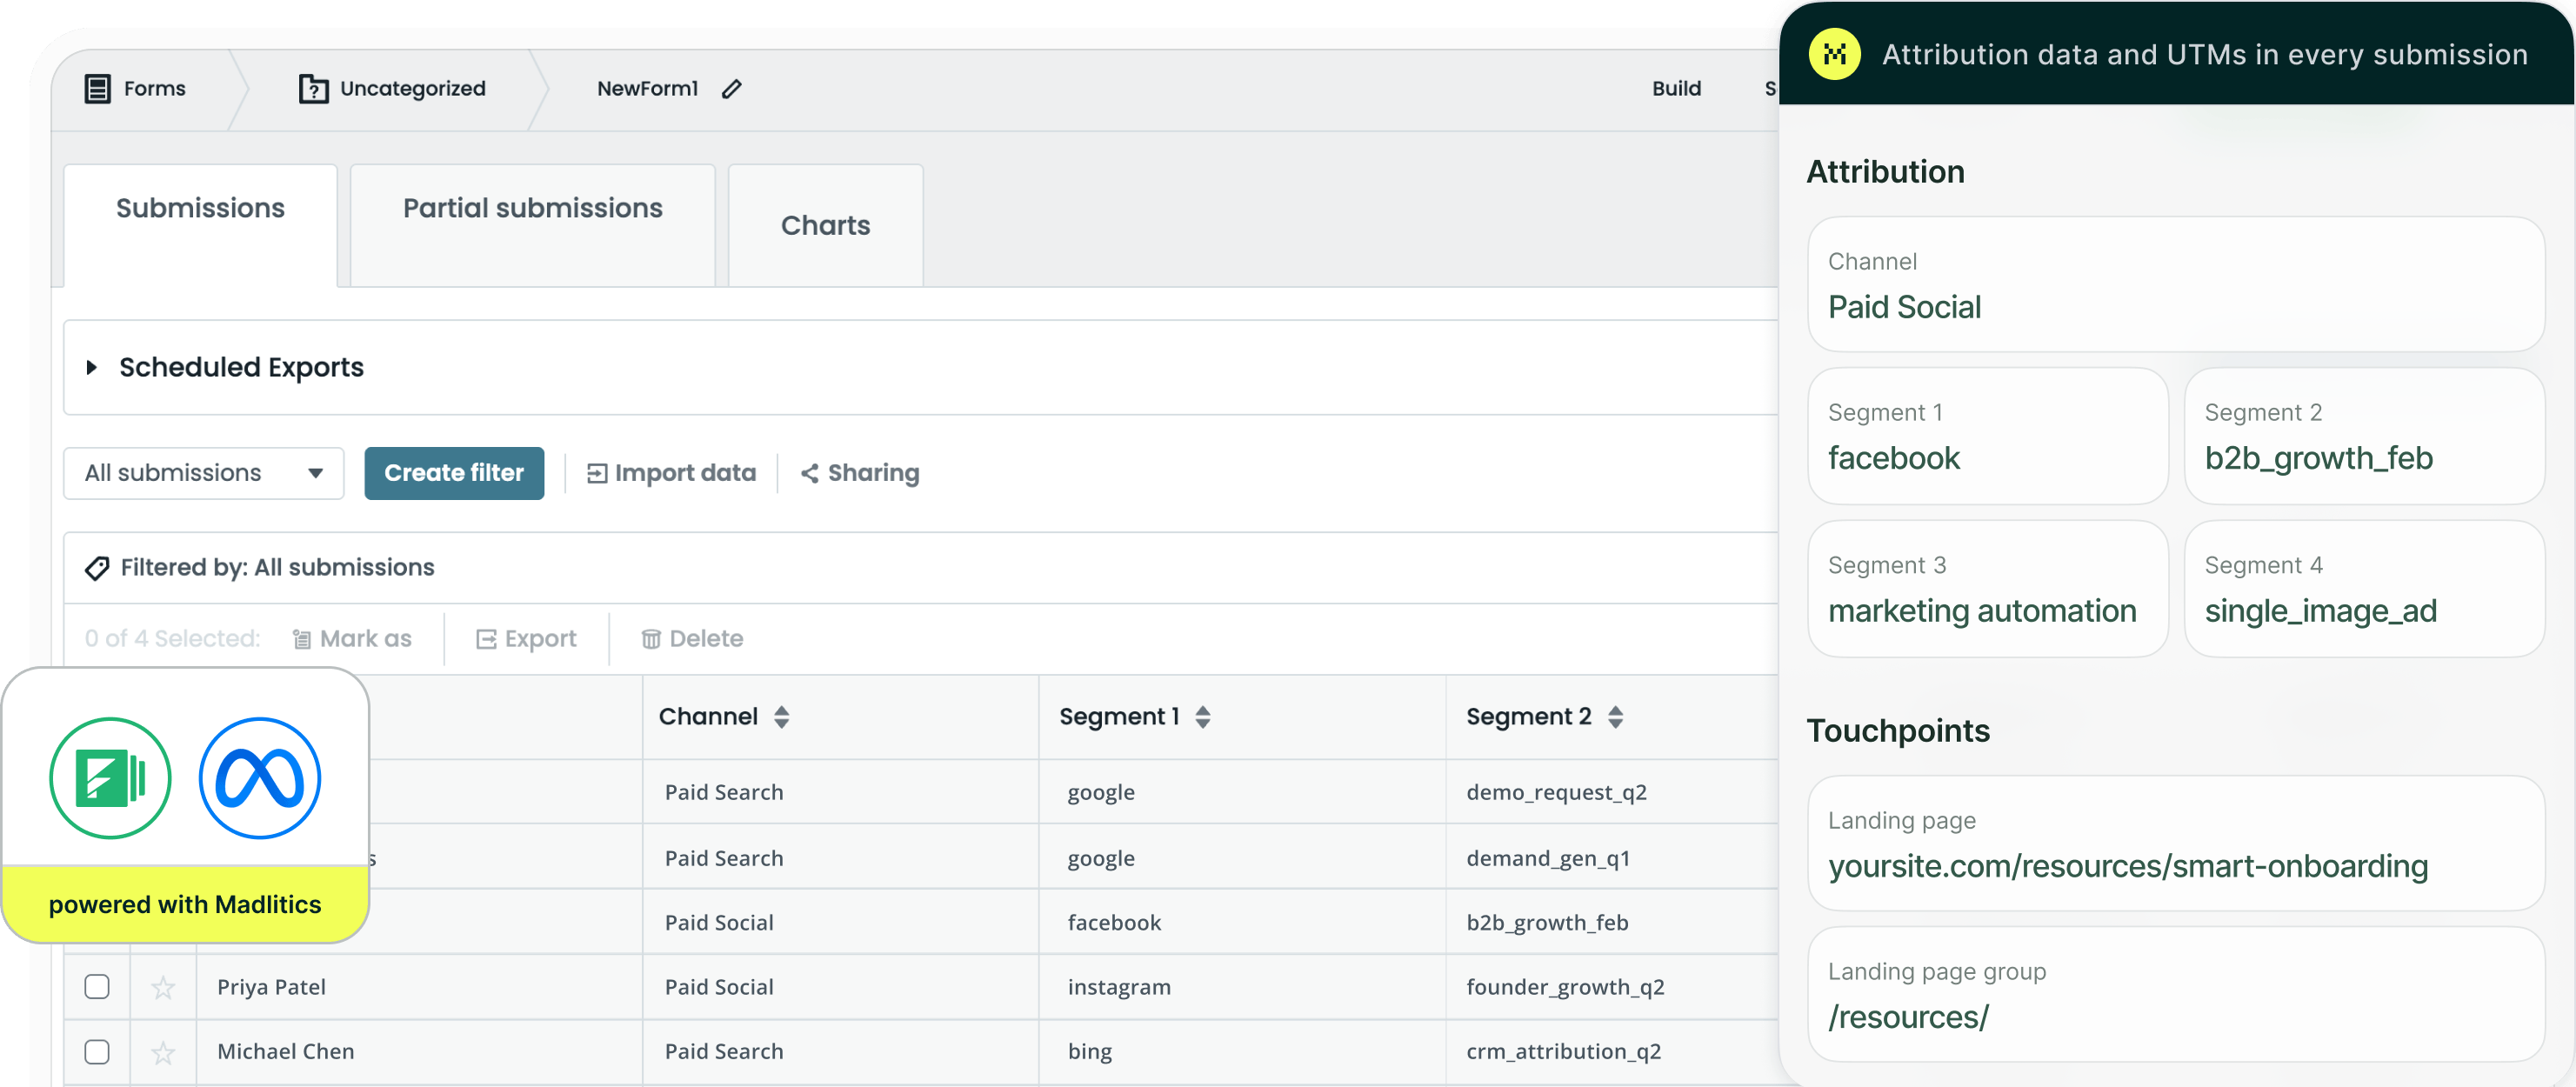Open the All submissions dropdown
Image resolution: width=2576 pixels, height=1087 pixels.
coord(204,473)
